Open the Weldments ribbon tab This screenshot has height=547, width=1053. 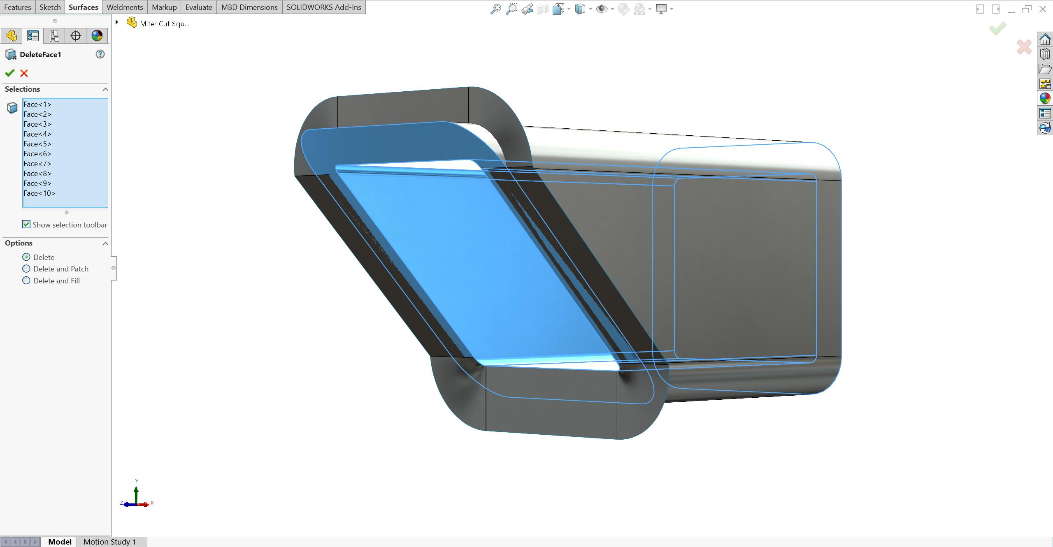[x=124, y=7]
